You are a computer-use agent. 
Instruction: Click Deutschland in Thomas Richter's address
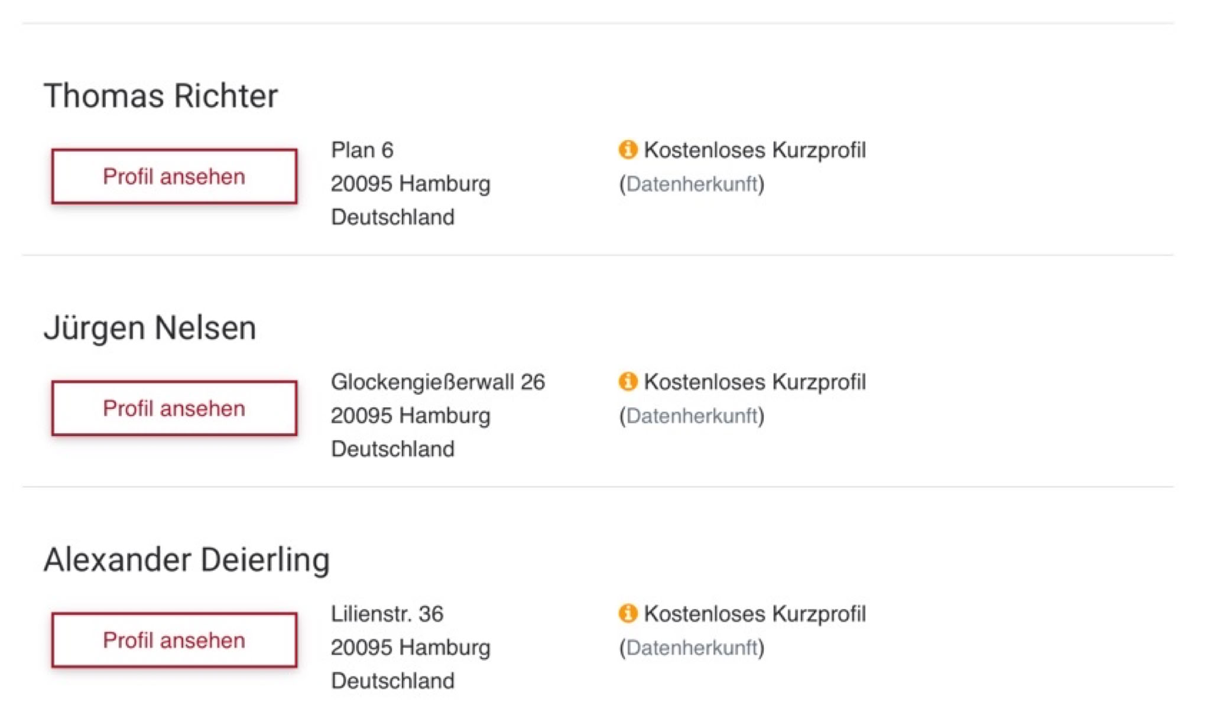click(393, 217)
